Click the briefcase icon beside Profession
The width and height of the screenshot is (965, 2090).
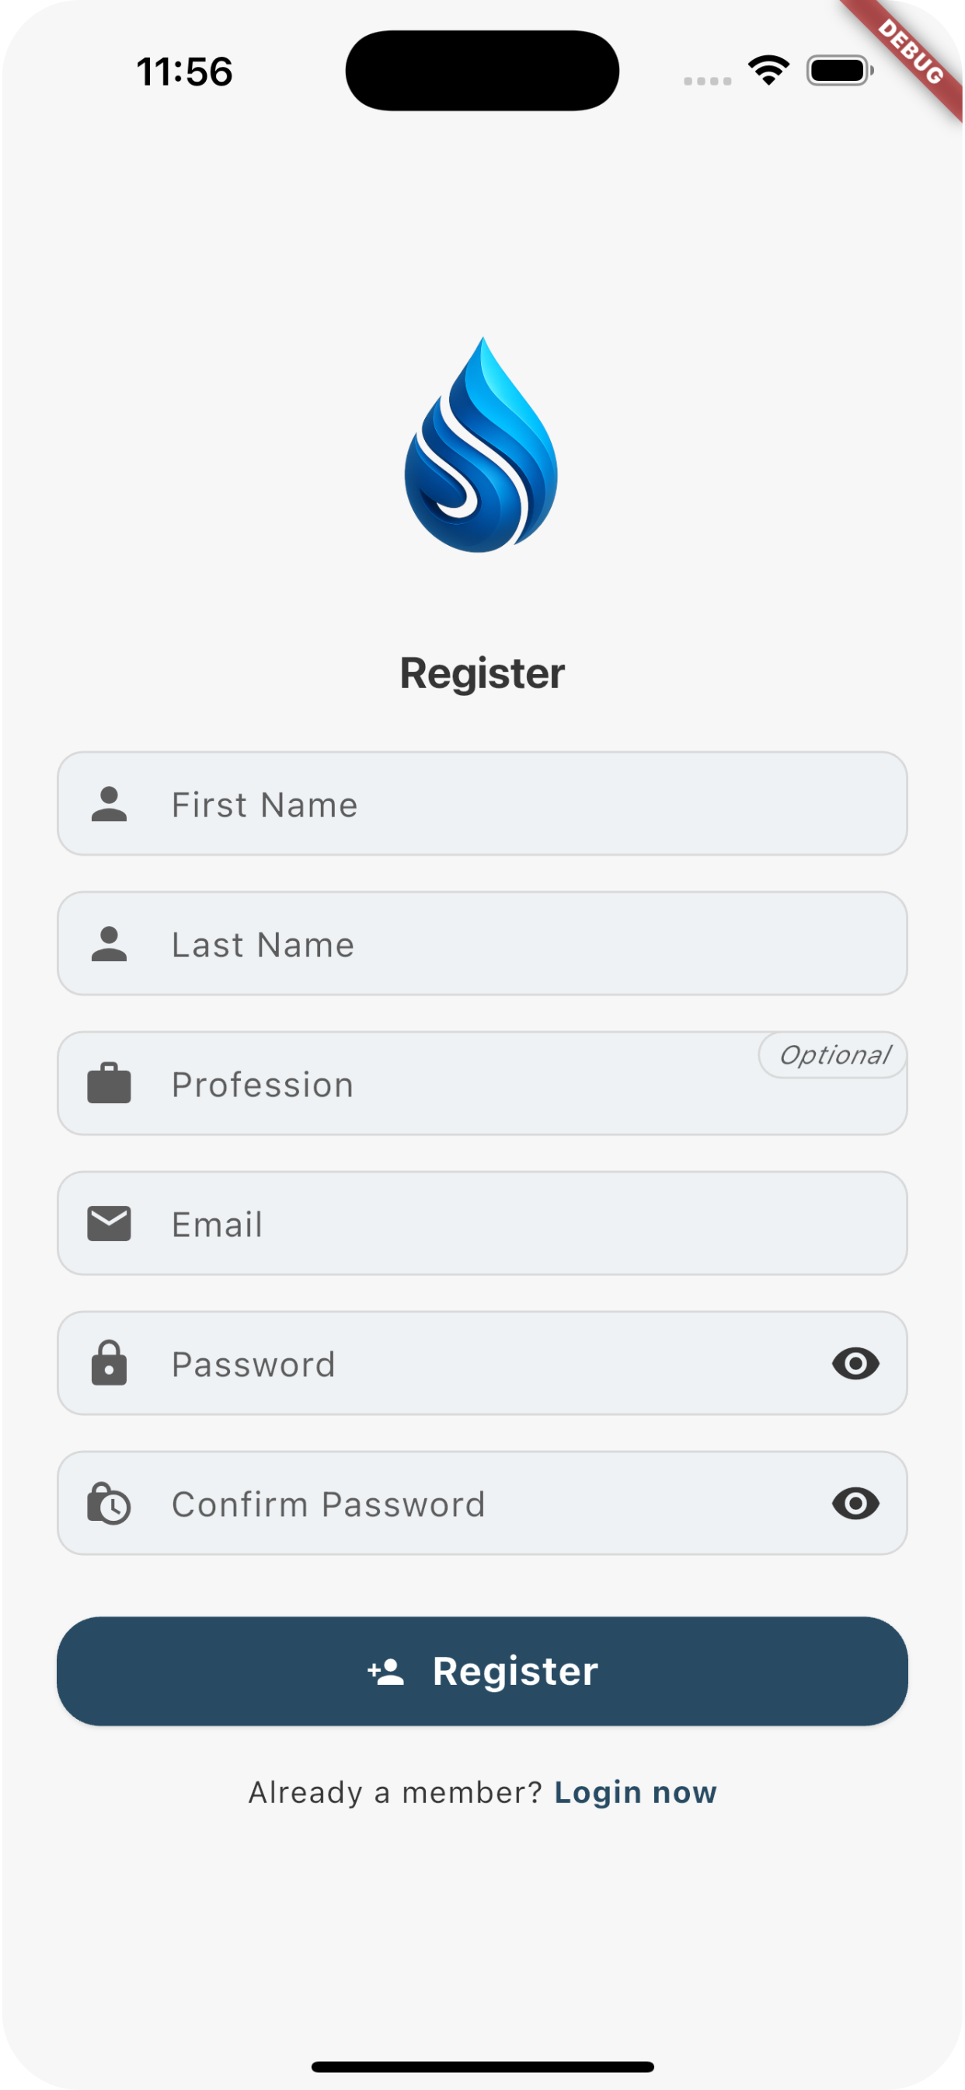[109, 1083]
